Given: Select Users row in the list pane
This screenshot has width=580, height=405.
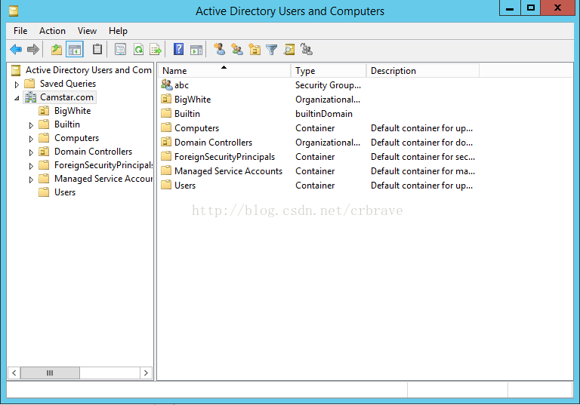Looking at the screenshot, I should [x=319, y=186].
